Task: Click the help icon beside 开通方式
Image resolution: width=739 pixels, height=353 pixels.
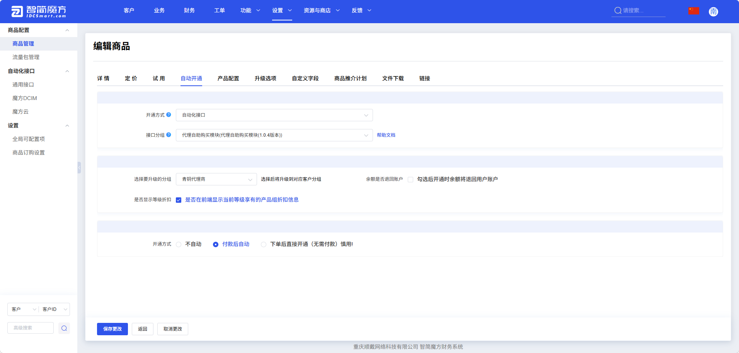Action: click(x=169, y=115)
